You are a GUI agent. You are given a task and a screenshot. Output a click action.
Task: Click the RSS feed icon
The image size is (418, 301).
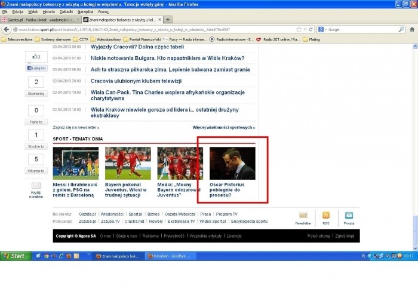click(x=326, y=216)
